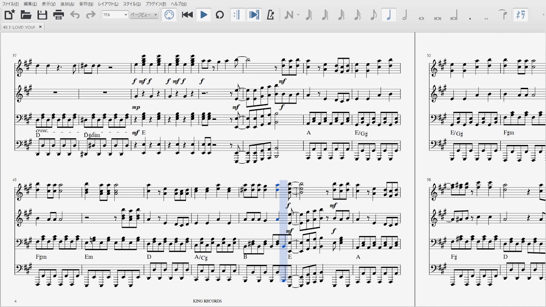Click the tie icon in the note toolbar
Screen dimensions: 546x307
coord(503,15)
